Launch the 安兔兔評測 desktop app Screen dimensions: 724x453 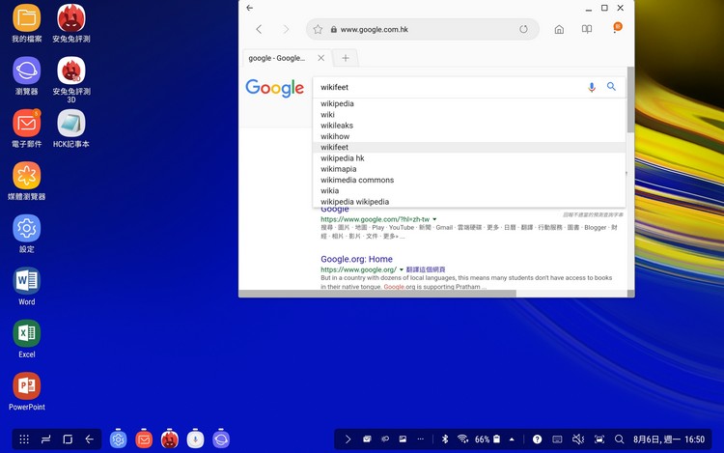[71, 18]
